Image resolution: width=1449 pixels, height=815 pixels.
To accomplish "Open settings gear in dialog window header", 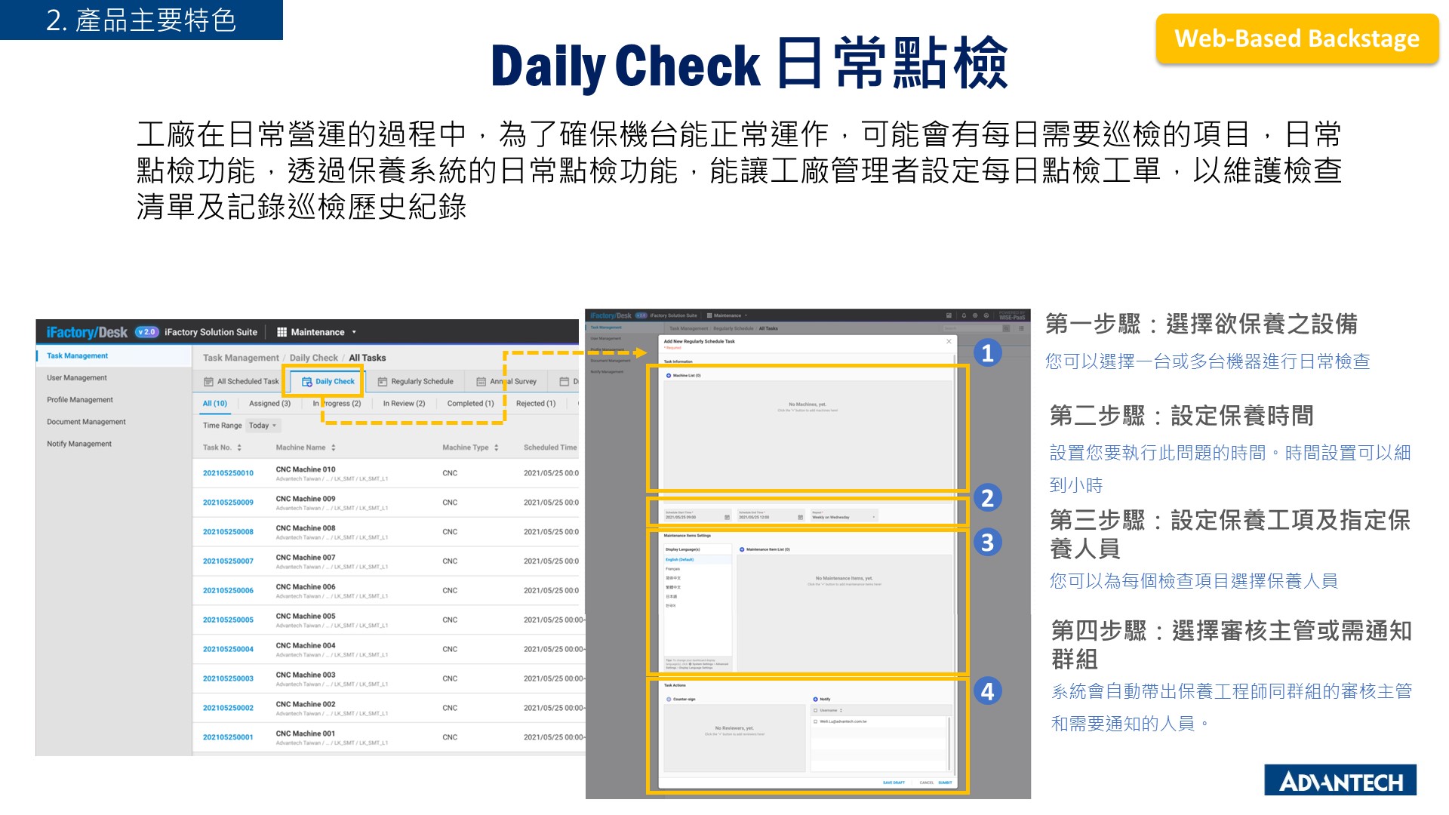I will 975,315.
